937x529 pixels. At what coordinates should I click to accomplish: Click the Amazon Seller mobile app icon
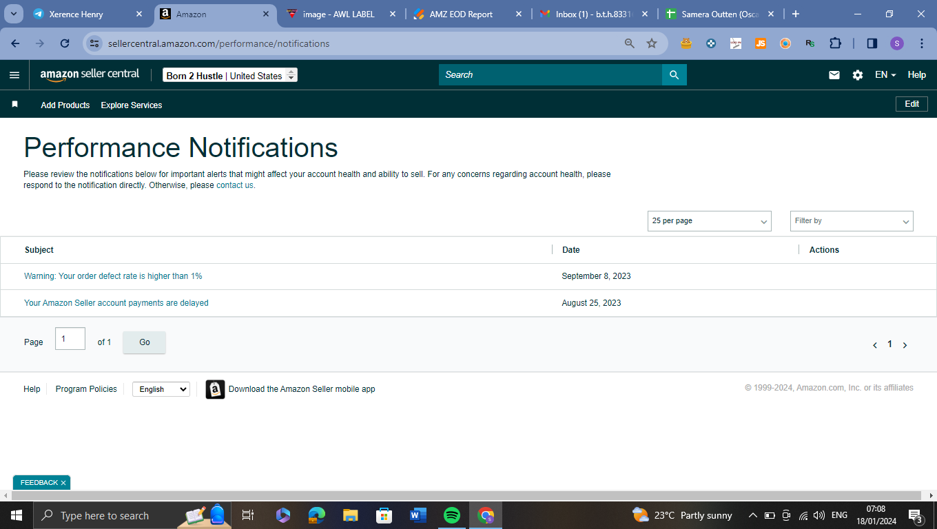click(x=215, y=389)
